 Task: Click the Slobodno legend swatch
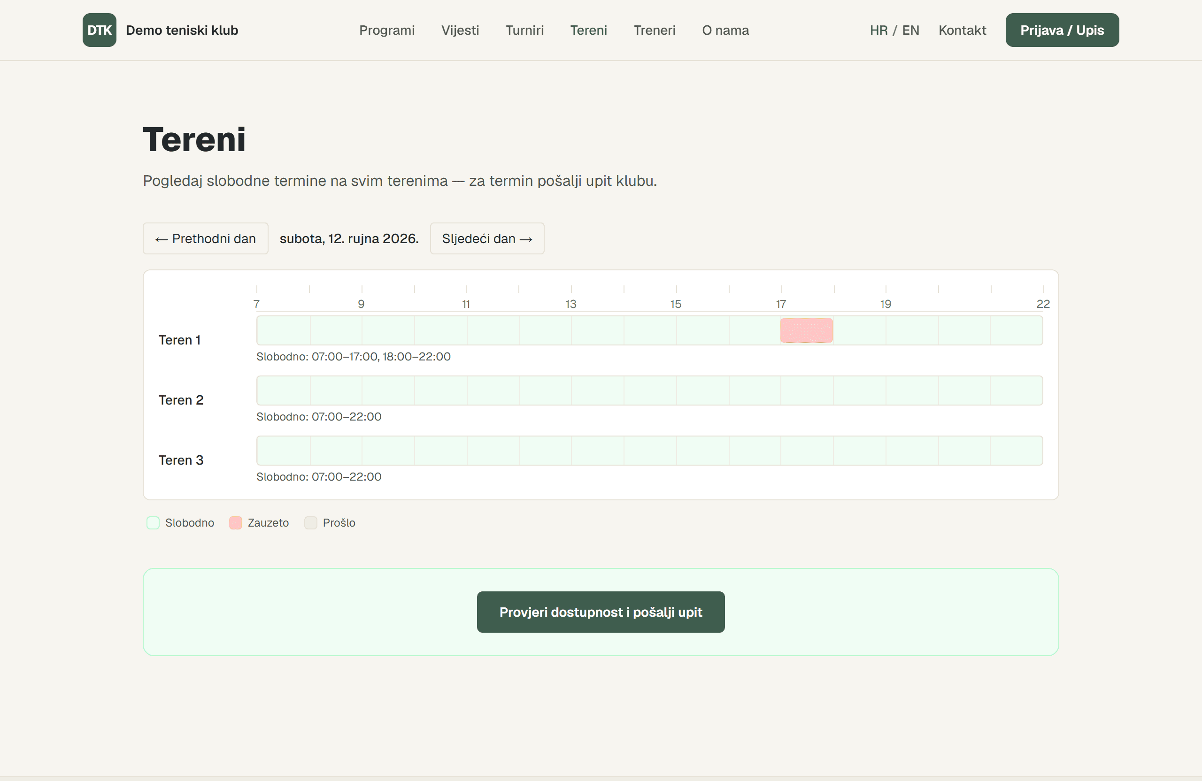click(x=153, y=522)
